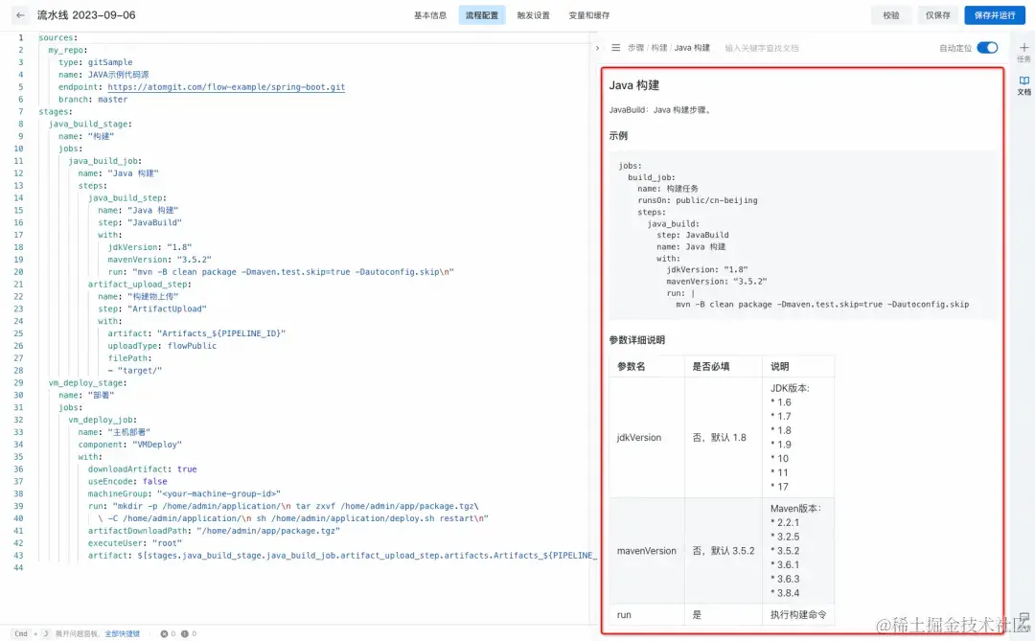Viewport: 1035px width, 641px height.
Task: Click the 'machineGroup' line
Action: (x=184, y=493)
